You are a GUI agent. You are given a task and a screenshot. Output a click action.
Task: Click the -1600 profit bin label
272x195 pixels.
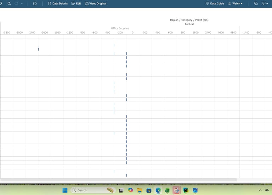57,33
